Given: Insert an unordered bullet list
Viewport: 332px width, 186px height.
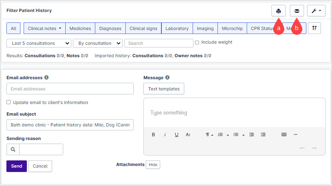Looking at the screenshot, I should 236,135.
